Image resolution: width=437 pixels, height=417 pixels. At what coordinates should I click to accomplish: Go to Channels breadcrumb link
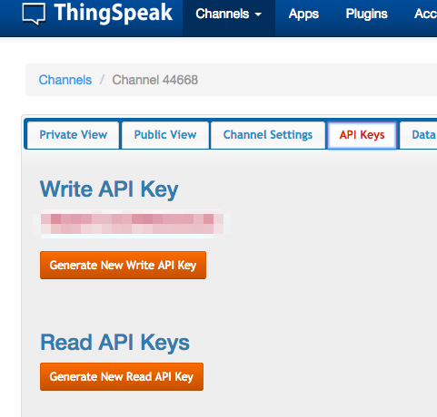pos(65,80)
